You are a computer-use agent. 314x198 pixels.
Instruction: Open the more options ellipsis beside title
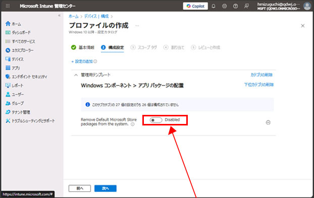click(137, 26)
